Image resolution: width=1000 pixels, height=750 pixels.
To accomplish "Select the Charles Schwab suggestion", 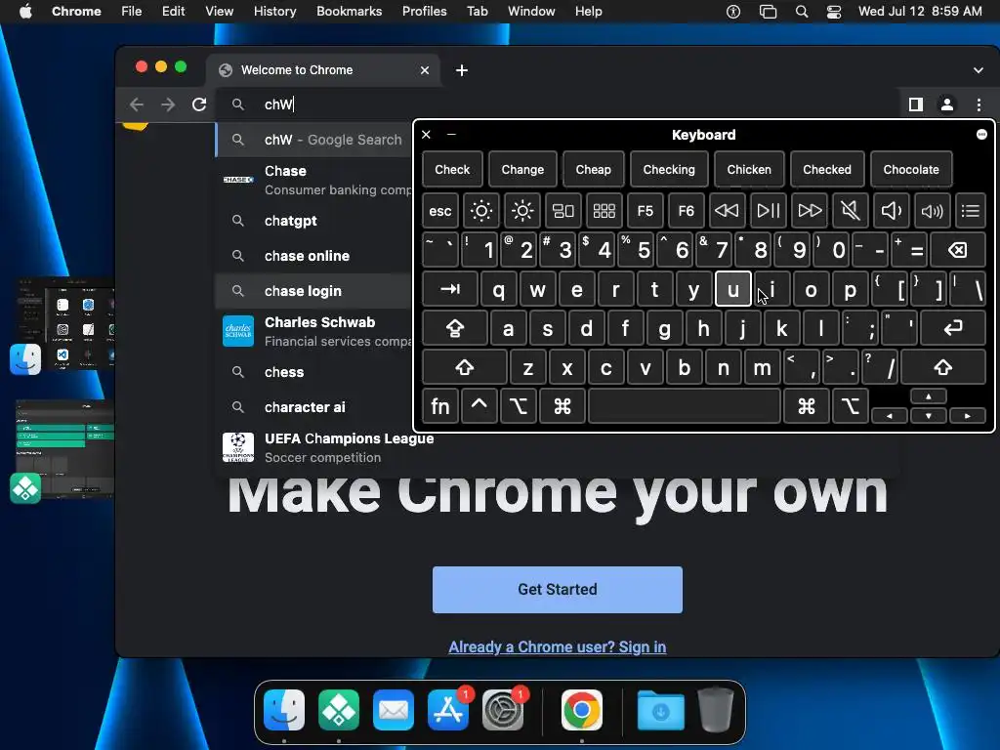I will pos(313,332).
